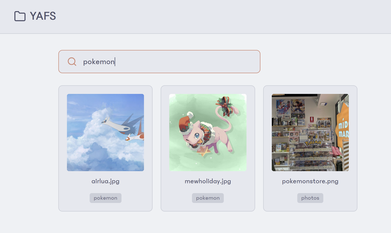Image resolution: width=391 pixels, height=233 pixels.
Task: Open the airlua.jpg thumbnail image
Action: coord(105,133)
